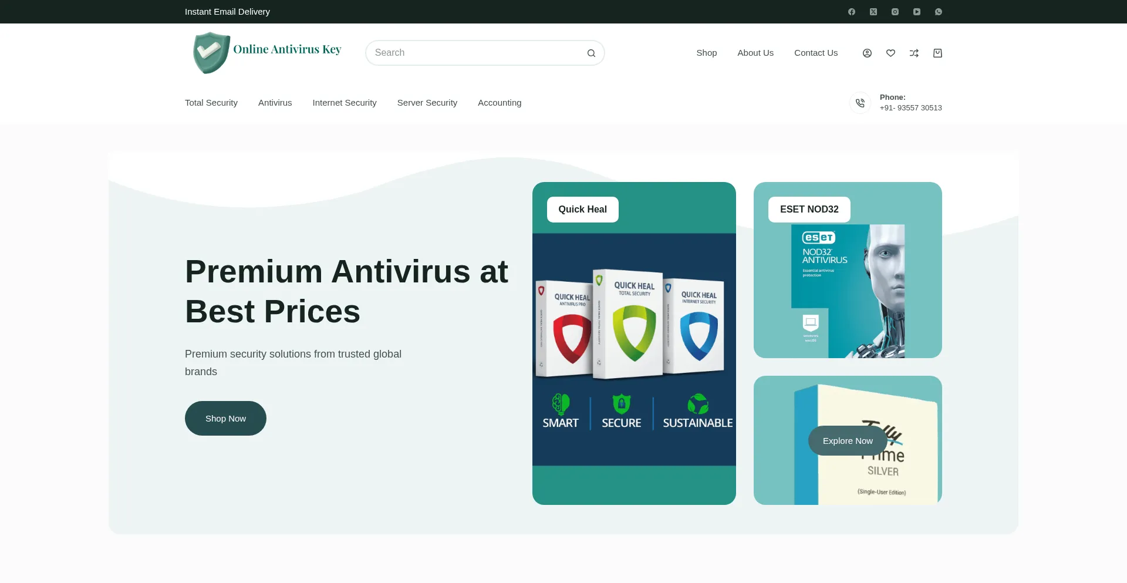Click the Quick Heal label tag
This screenshot has height=583, width=1127.
pyautogui.click(x=583, y=210)
